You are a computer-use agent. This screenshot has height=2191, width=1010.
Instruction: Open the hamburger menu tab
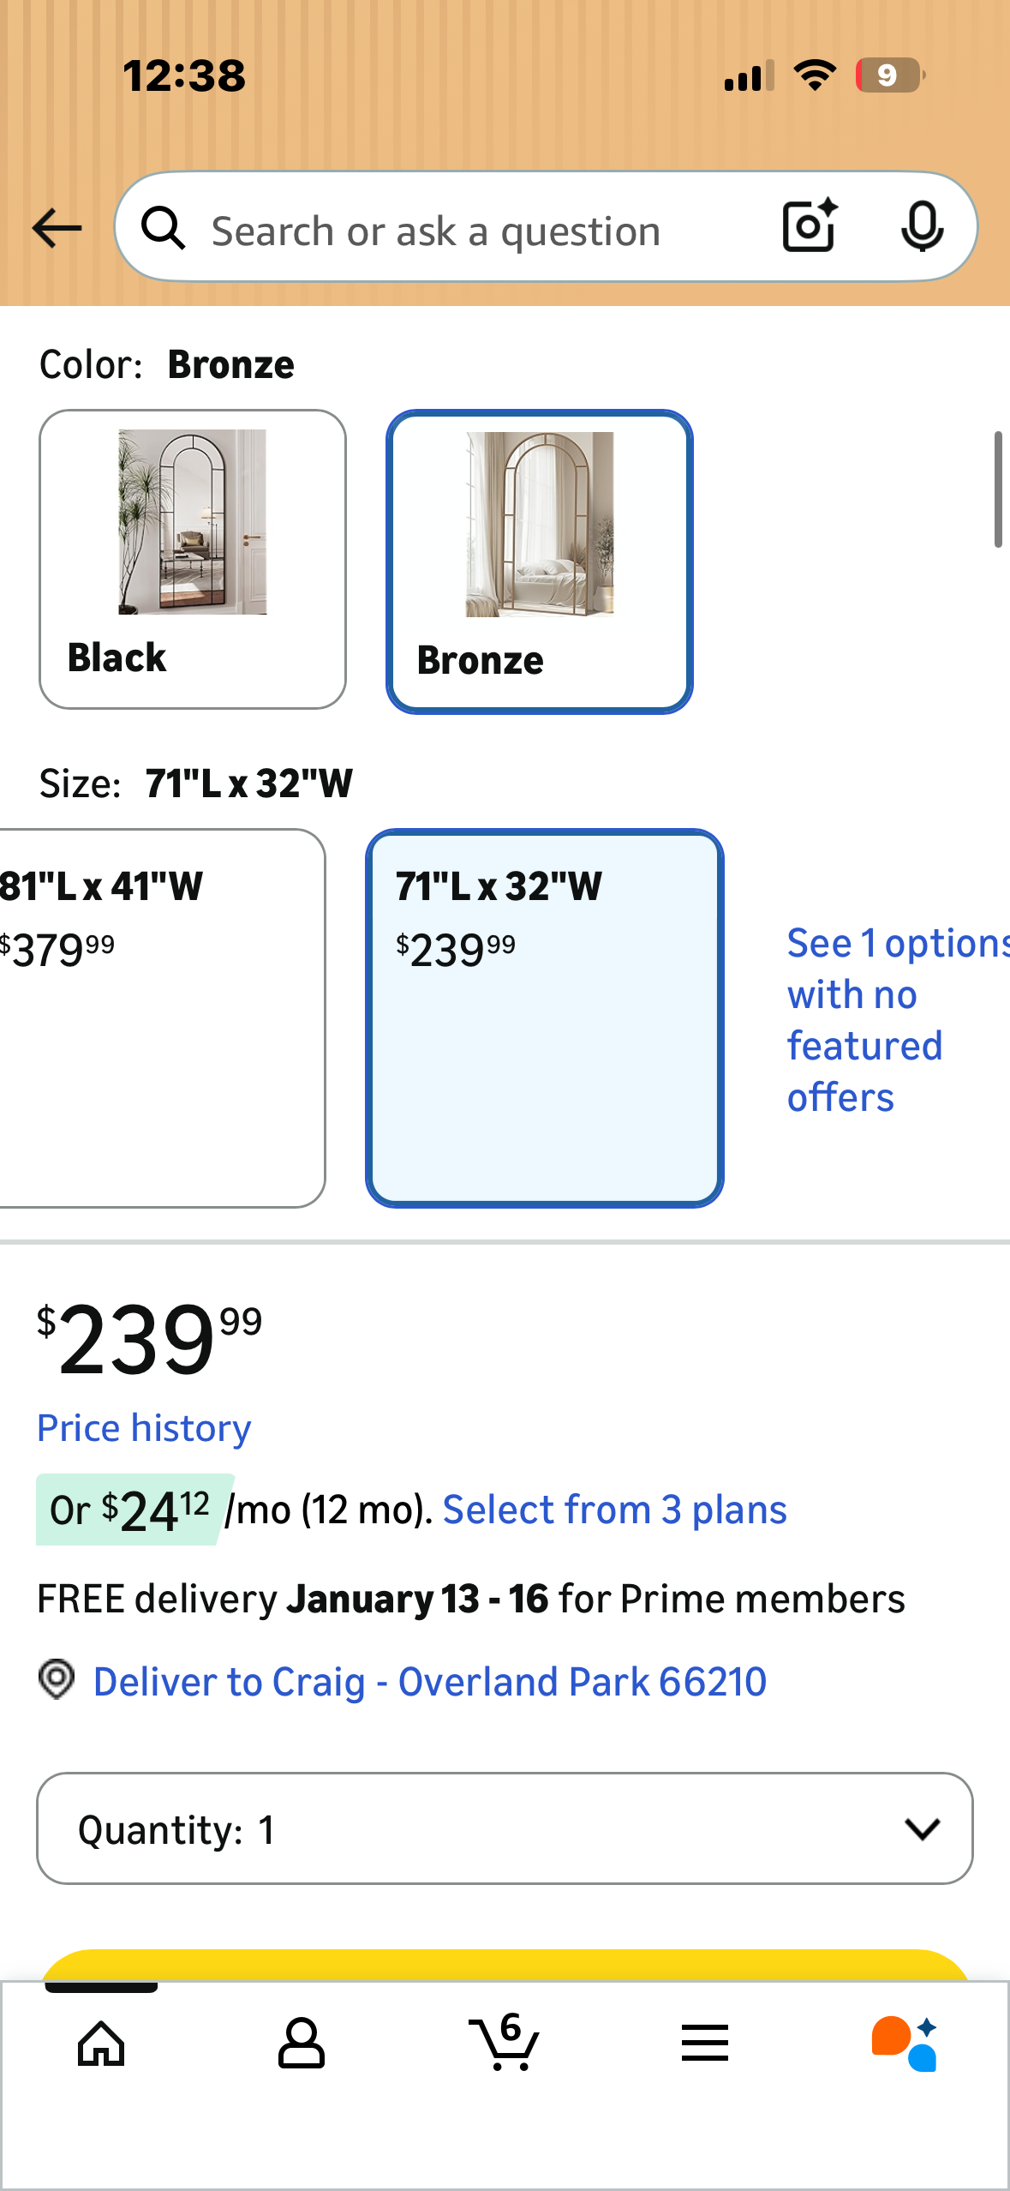coord(704,2044)
